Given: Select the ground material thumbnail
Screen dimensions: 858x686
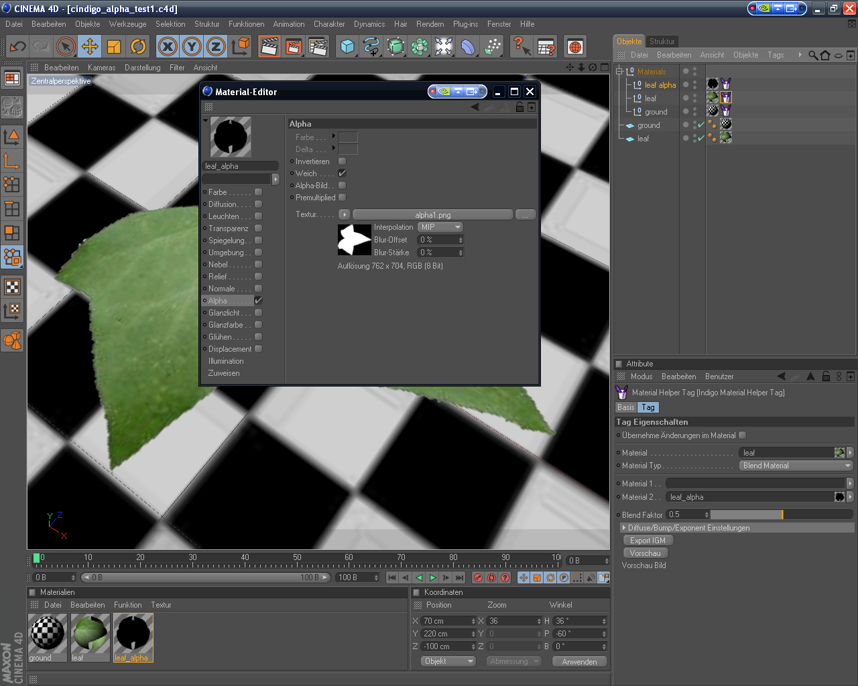Looking at the screenshot, I should (x=48, y=633).
